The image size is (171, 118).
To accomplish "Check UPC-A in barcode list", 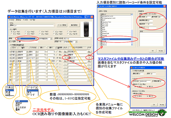I will (x=101, y=43).
